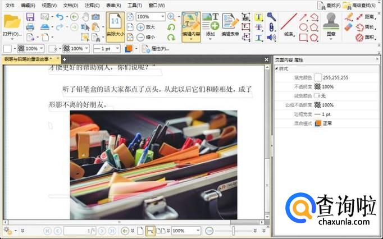This screenshot has height=239, width=383.
Task: Open the 工具(T) menu
Action: (x=134, y=5)
